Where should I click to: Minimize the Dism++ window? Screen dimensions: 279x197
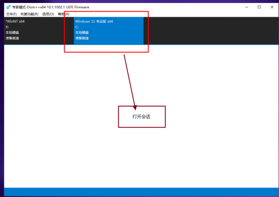[247, 7]
